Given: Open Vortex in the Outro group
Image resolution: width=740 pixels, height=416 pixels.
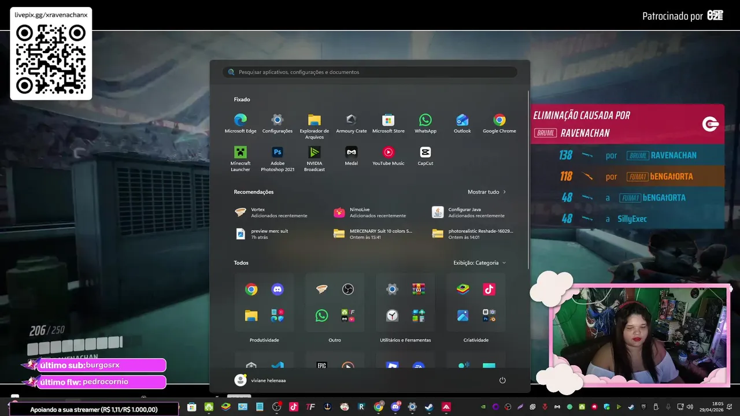Looking at the screenshot, I should tap(321, 289).
